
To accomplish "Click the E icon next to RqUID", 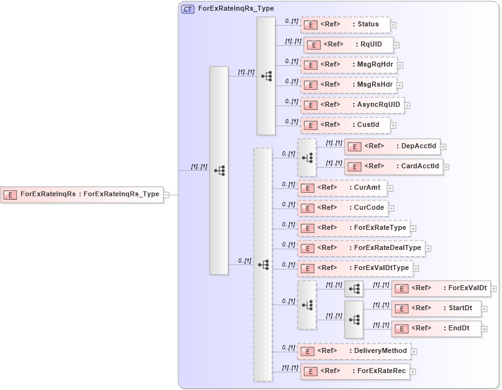I will (312, 45).
